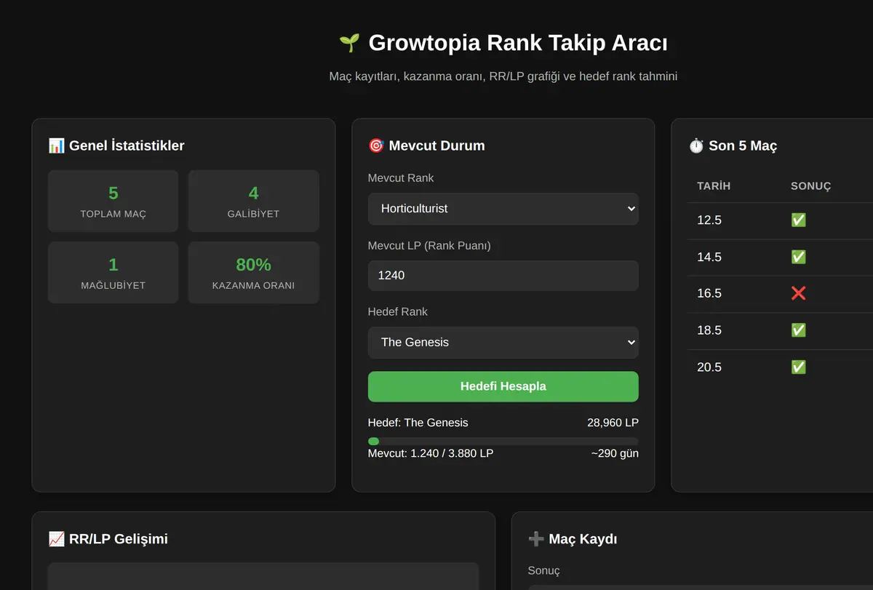Click the green checkmark in row 12.5

click(798, 220)
